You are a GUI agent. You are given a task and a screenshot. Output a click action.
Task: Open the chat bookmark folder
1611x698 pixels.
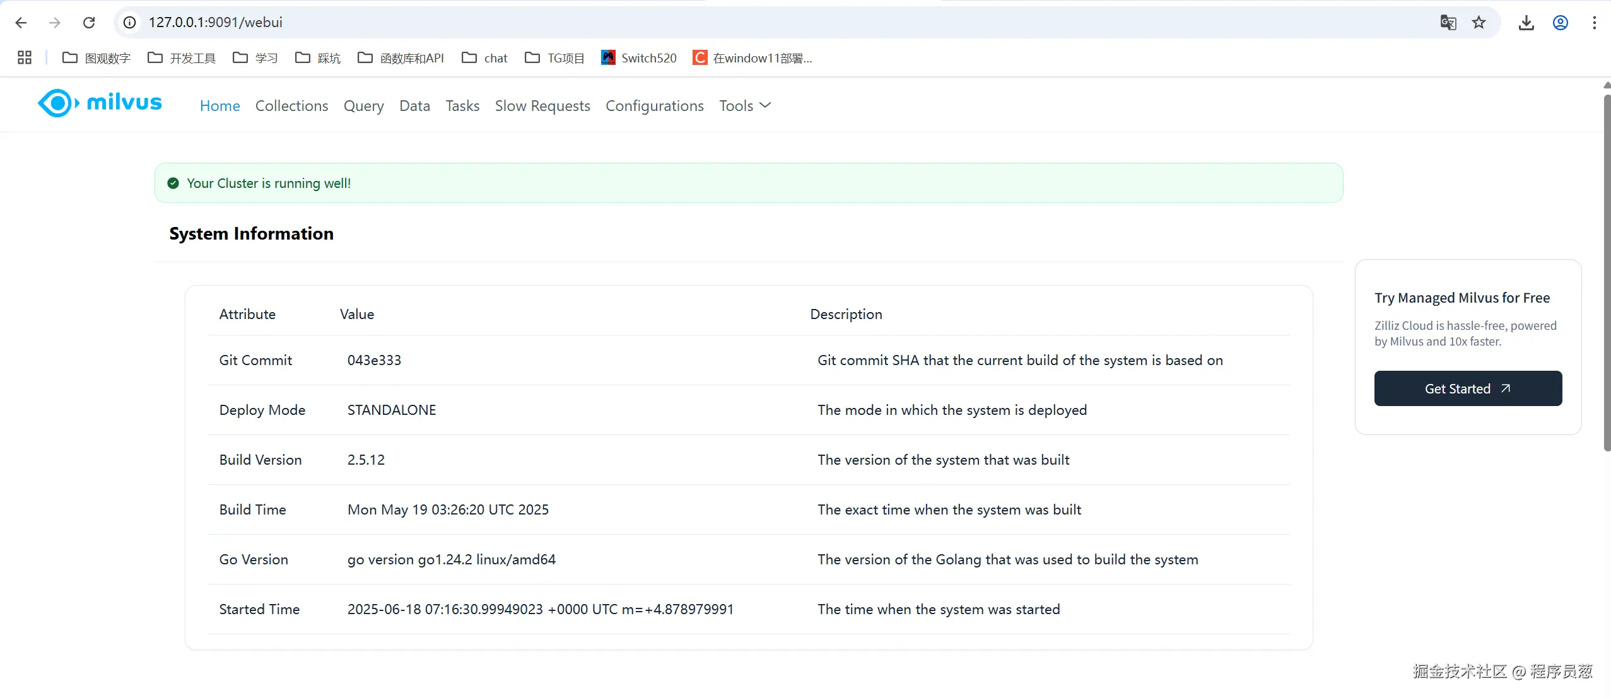coord(484,58)
